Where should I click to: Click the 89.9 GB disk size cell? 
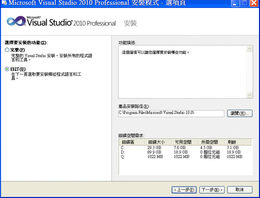154,152
